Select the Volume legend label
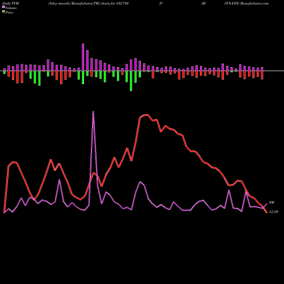Image resolution: width=284 pixels, height=284 pixels. click(11, 8)
